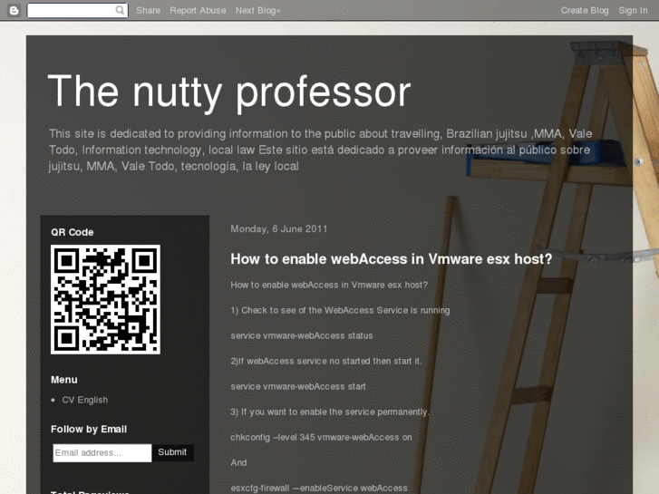Select the date 'Monday, 6 June 2011'
Viewport: 659px width, 494px height.
click(x=279, y=228)
